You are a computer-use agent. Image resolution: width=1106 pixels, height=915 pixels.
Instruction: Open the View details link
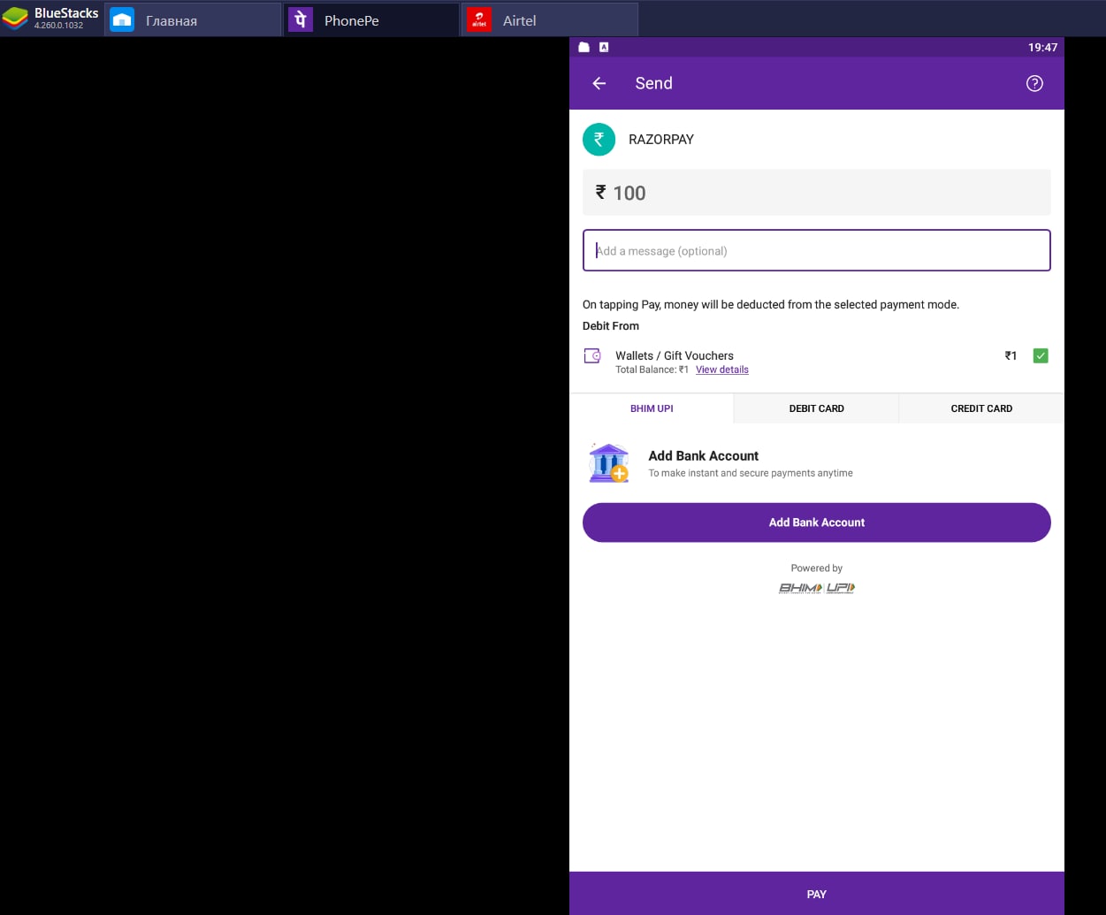(x=722, y=370)
